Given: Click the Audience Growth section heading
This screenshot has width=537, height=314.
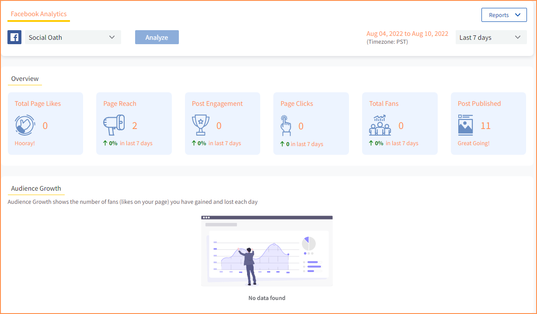Looking at the screenshot, I should tap(36, 188).
